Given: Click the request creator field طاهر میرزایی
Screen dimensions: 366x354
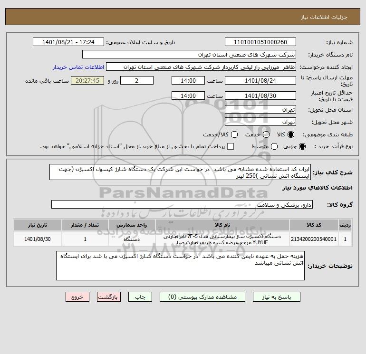Looking at the screenshot, I should click(201, 67).
